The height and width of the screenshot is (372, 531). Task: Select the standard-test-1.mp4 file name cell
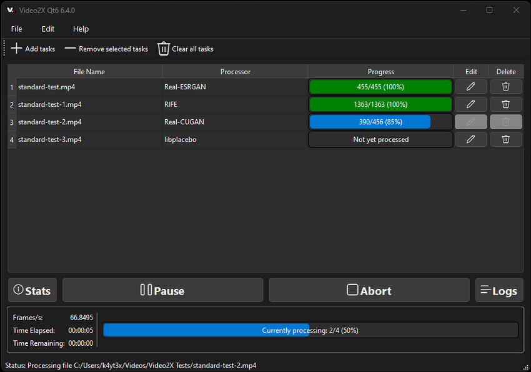pyautogui.click(x=89, y=105)
